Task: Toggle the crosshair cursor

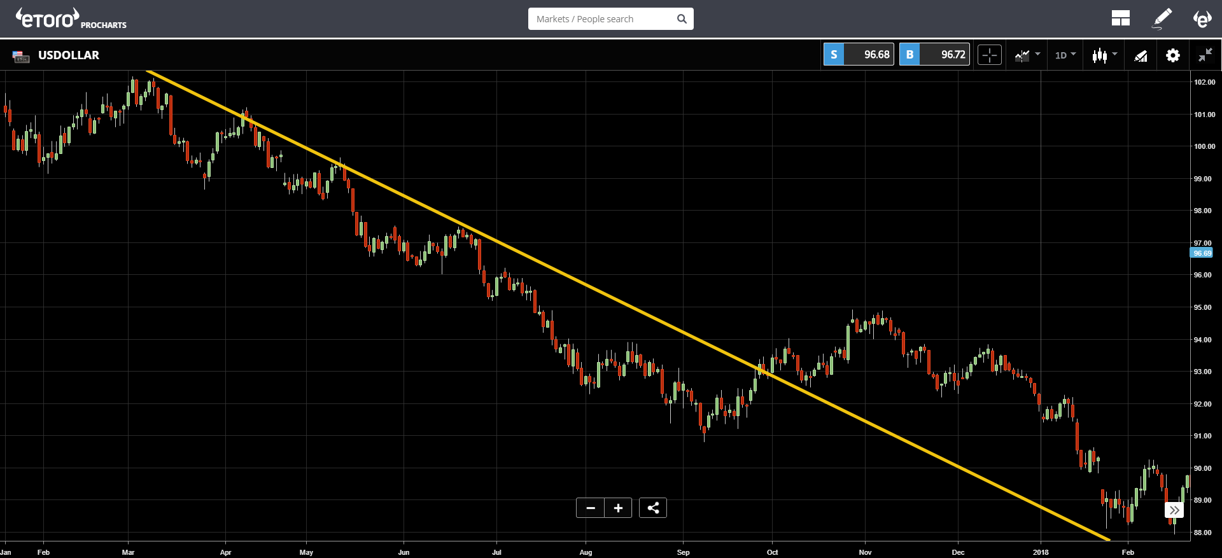Action: pyautogui.click(x=990, y=55)
